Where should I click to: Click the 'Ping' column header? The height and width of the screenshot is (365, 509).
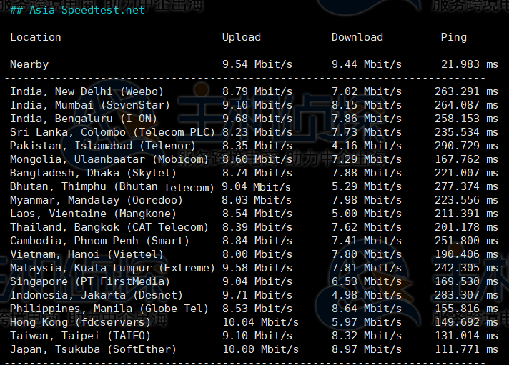[453, 37]
